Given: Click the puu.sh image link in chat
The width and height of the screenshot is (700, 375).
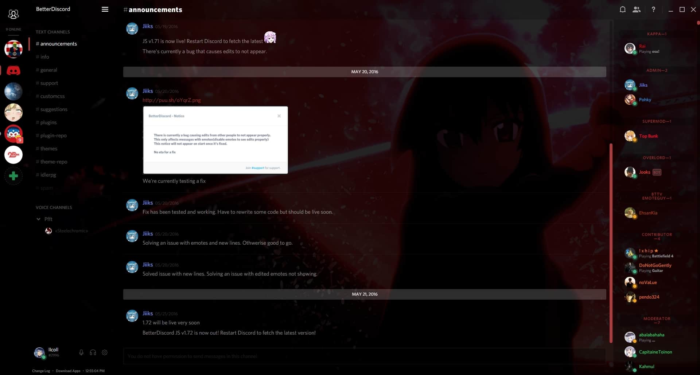Looking at the screenshot, I should (171, 100).
